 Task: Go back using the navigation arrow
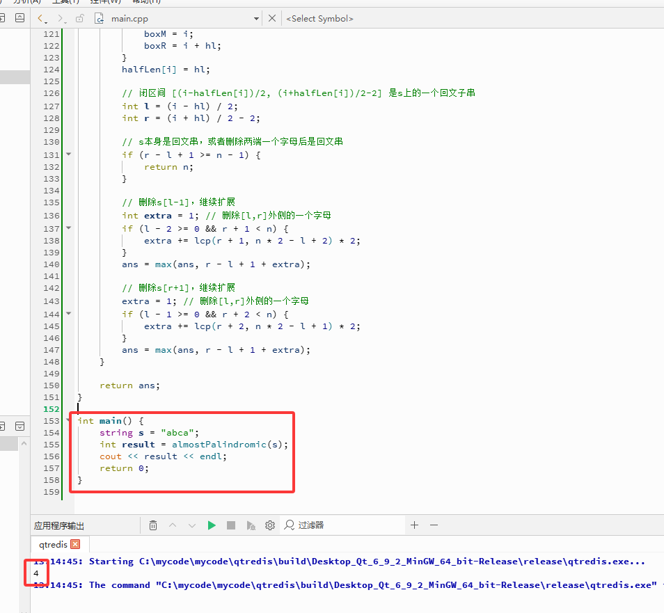click(x=42, y=18)
